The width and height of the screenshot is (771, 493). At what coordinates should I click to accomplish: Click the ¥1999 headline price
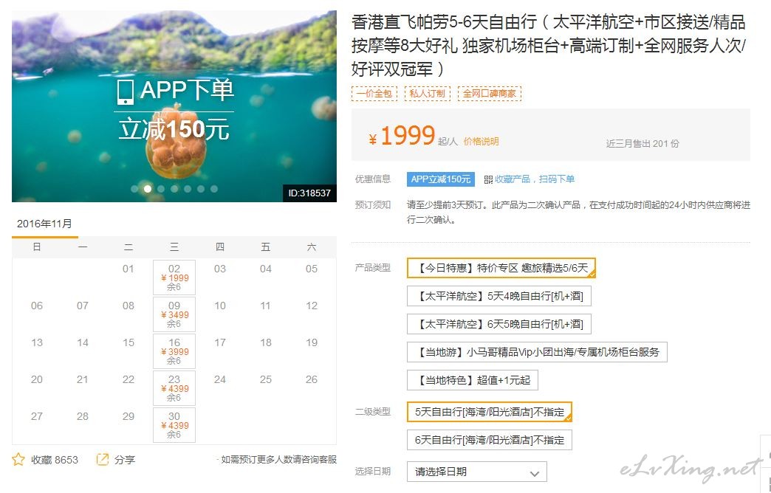[x=402, y=136]
